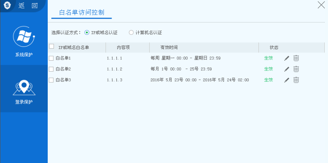Edit 白名单3 with the pencil icon
Image resolution: width=328 pixels, height=163 pixels.
click(287, 80)
